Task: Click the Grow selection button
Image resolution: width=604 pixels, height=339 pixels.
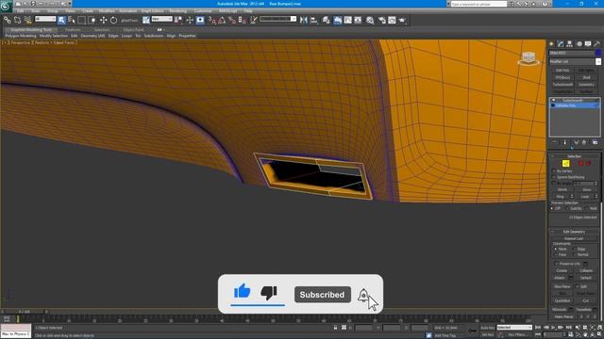Action: pyautogui.click(x=587, y=190)
